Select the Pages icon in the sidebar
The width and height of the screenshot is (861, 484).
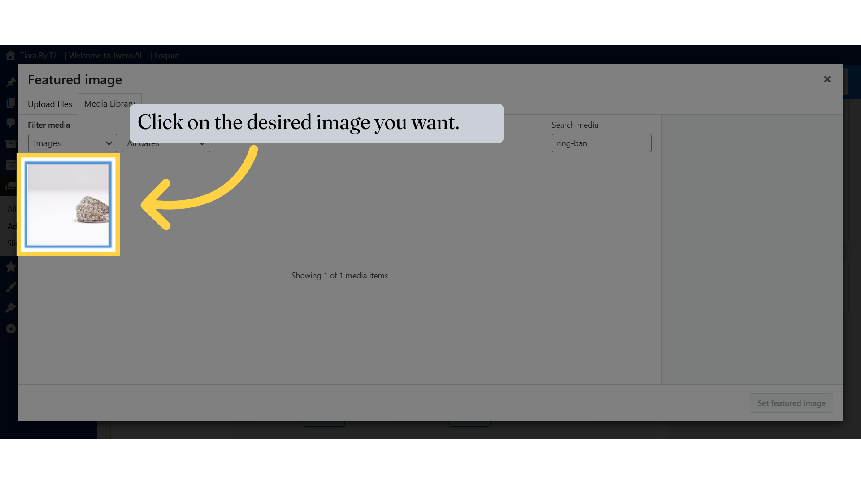coord(10,103)
